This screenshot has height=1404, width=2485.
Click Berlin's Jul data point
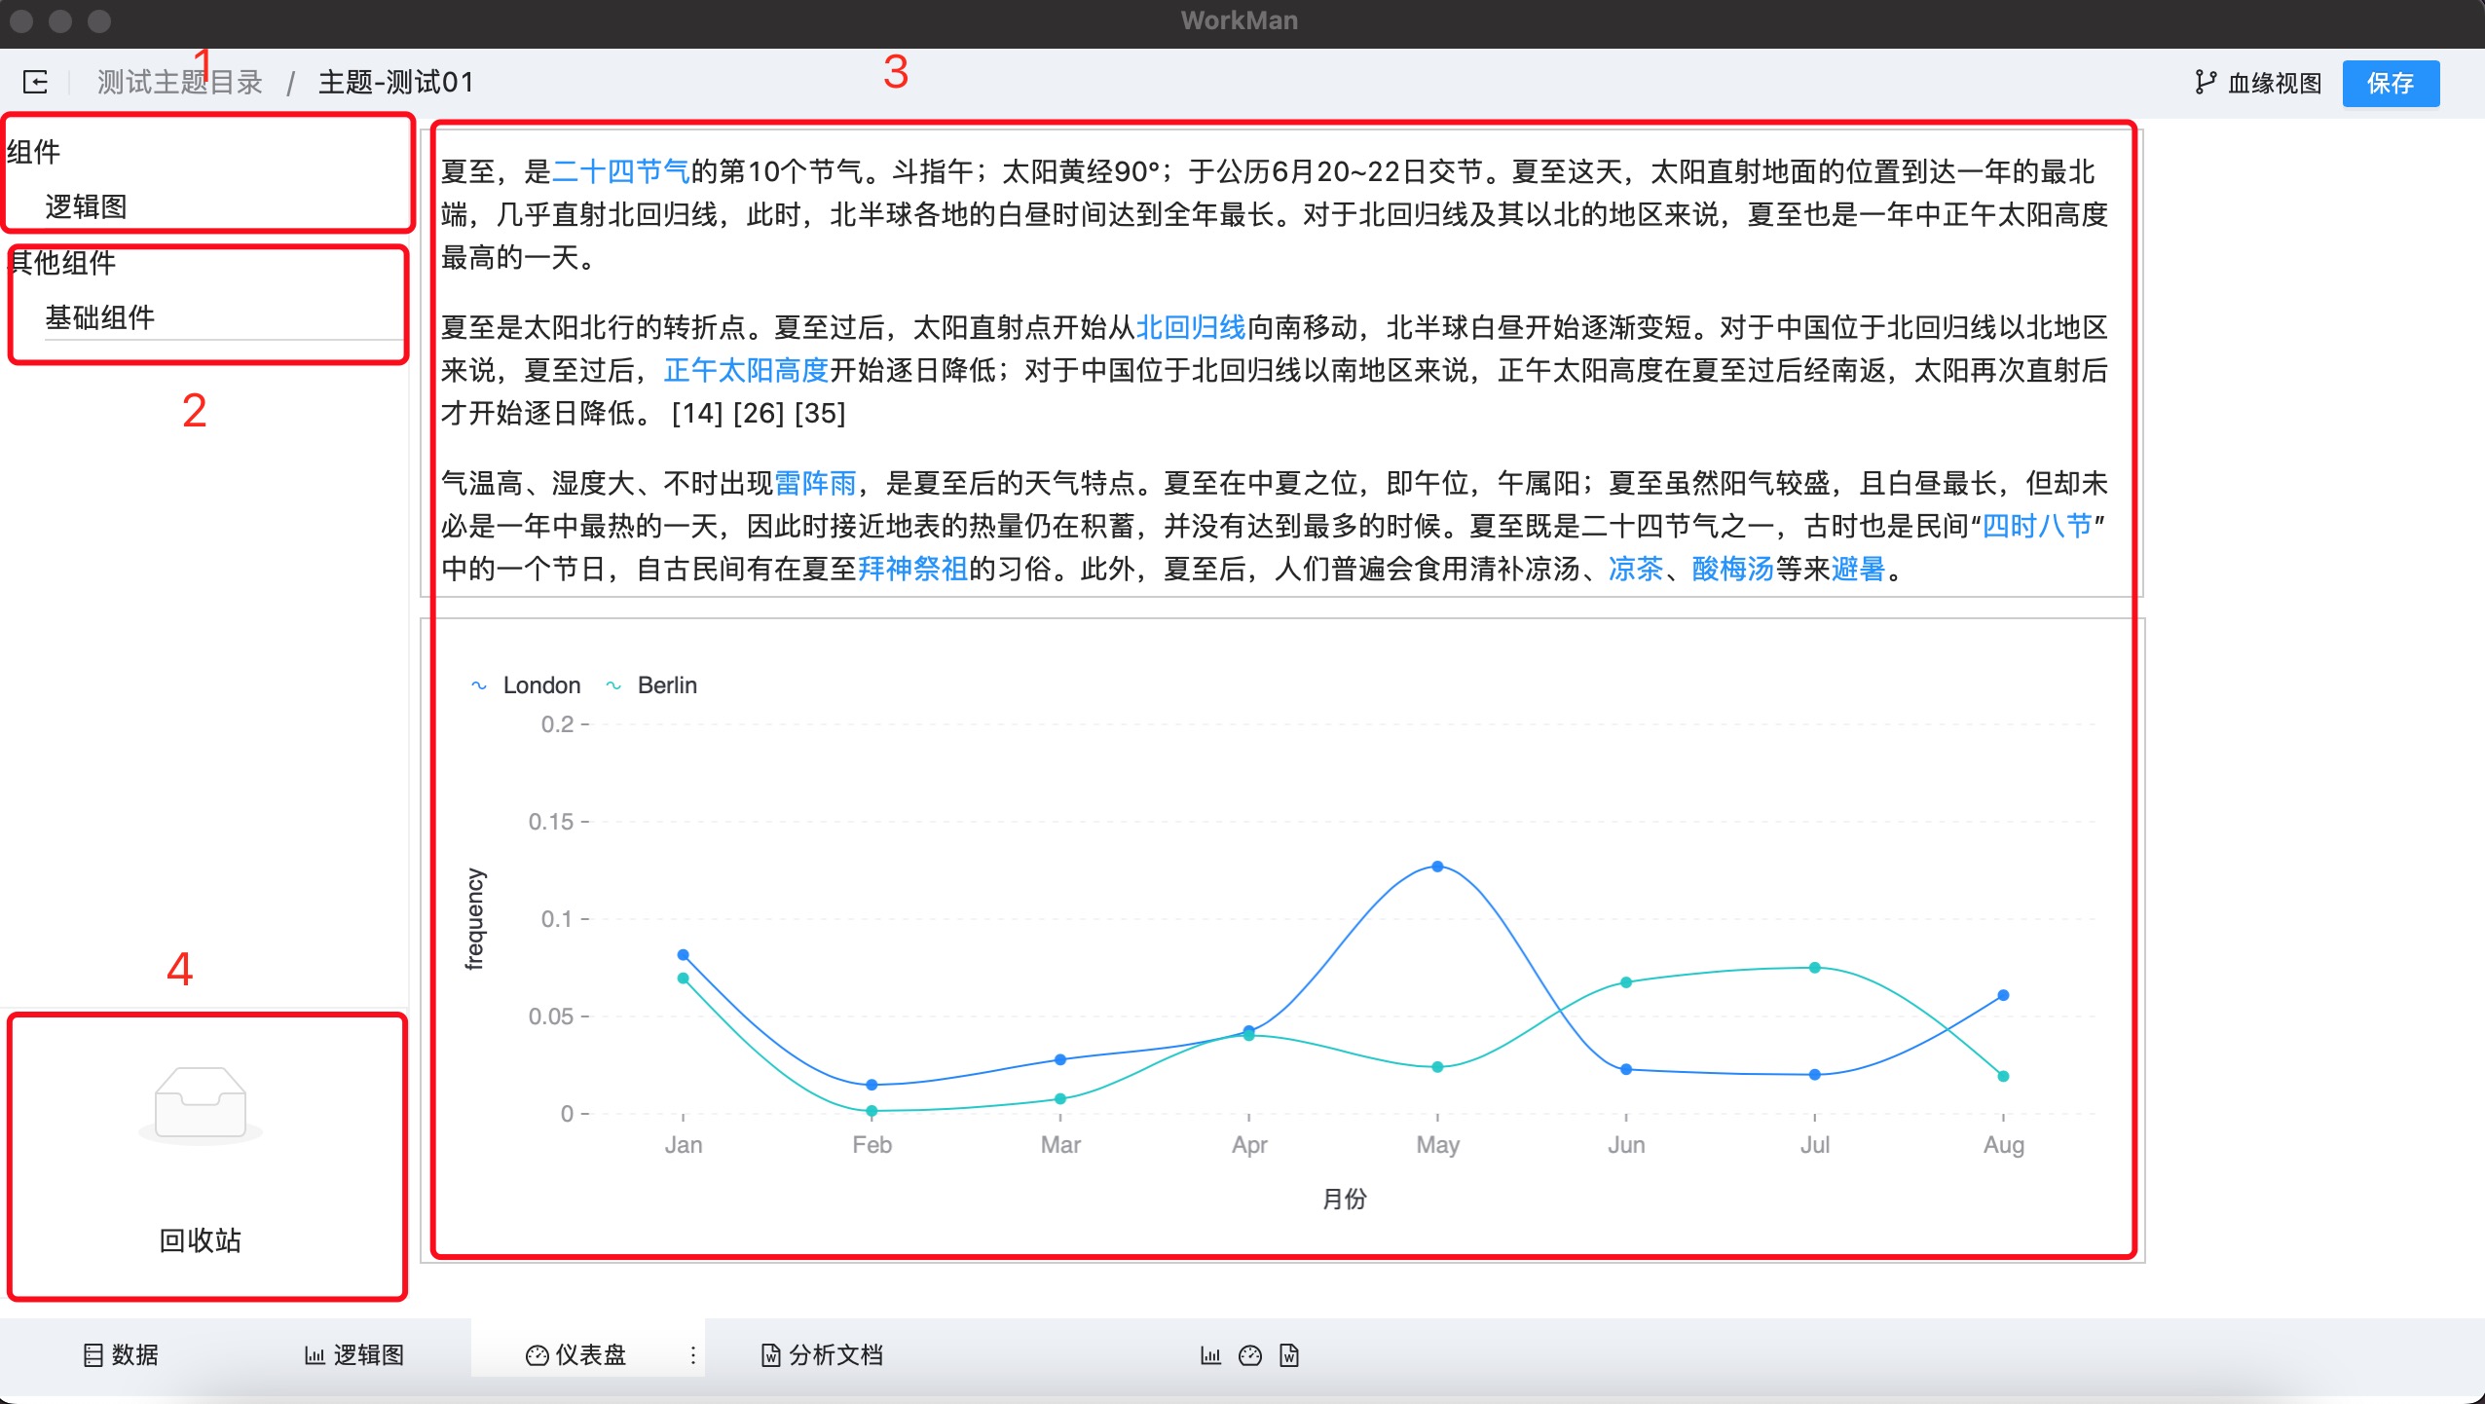tap(1815, 968)
